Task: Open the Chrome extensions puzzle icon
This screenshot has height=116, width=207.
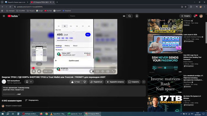Action: tap(191, 7)
